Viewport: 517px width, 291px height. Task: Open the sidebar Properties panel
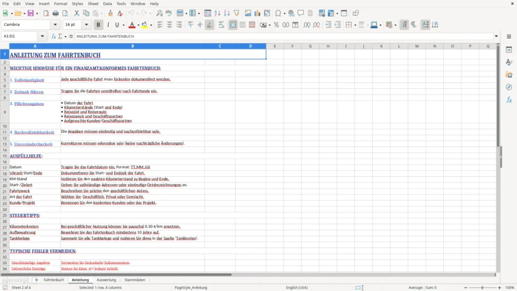[509, 50]
